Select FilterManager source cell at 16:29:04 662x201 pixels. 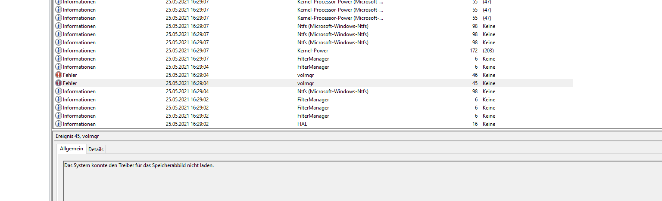point(313,67)
